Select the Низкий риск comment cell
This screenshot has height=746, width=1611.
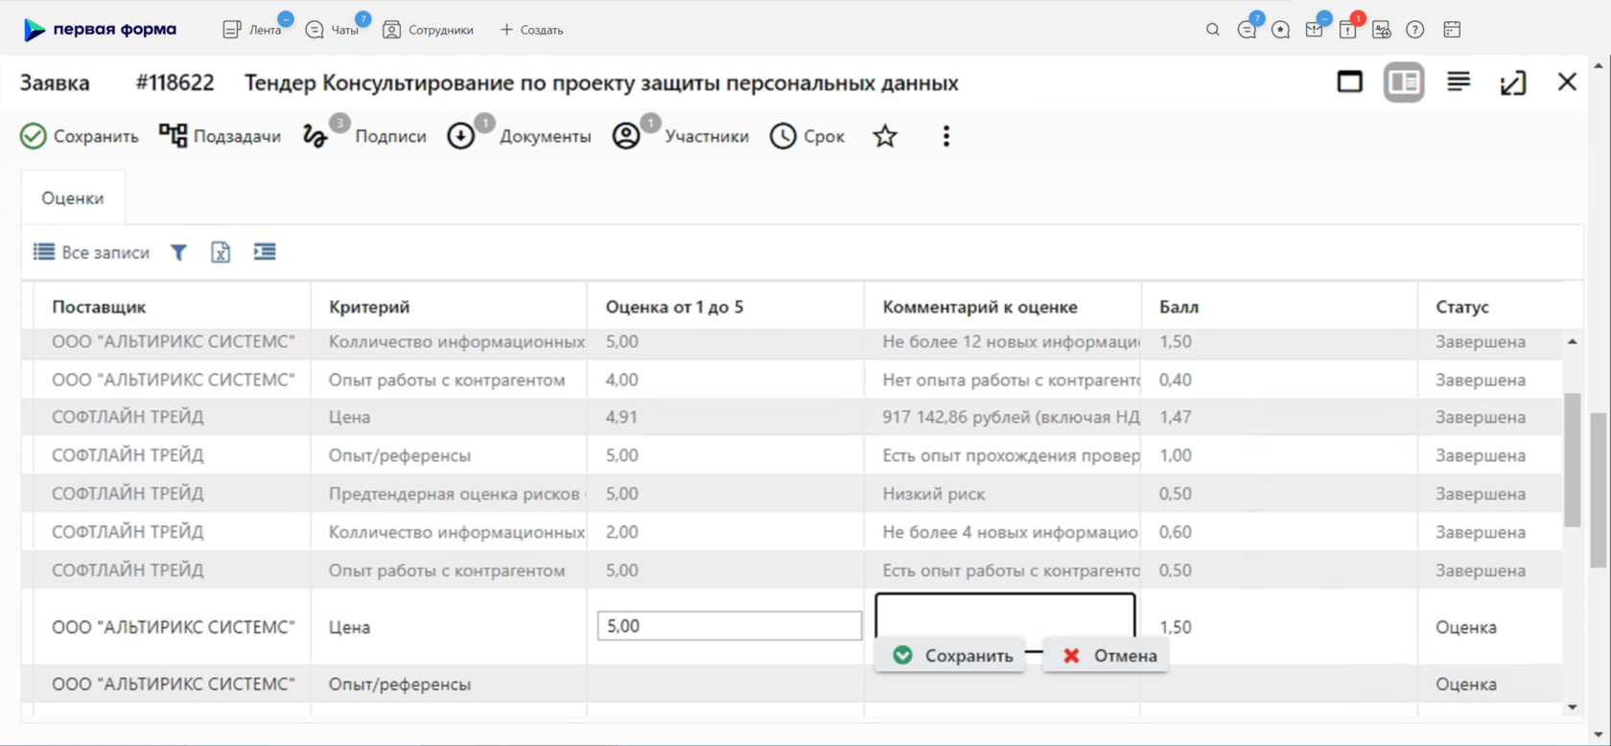(1003, 494)
